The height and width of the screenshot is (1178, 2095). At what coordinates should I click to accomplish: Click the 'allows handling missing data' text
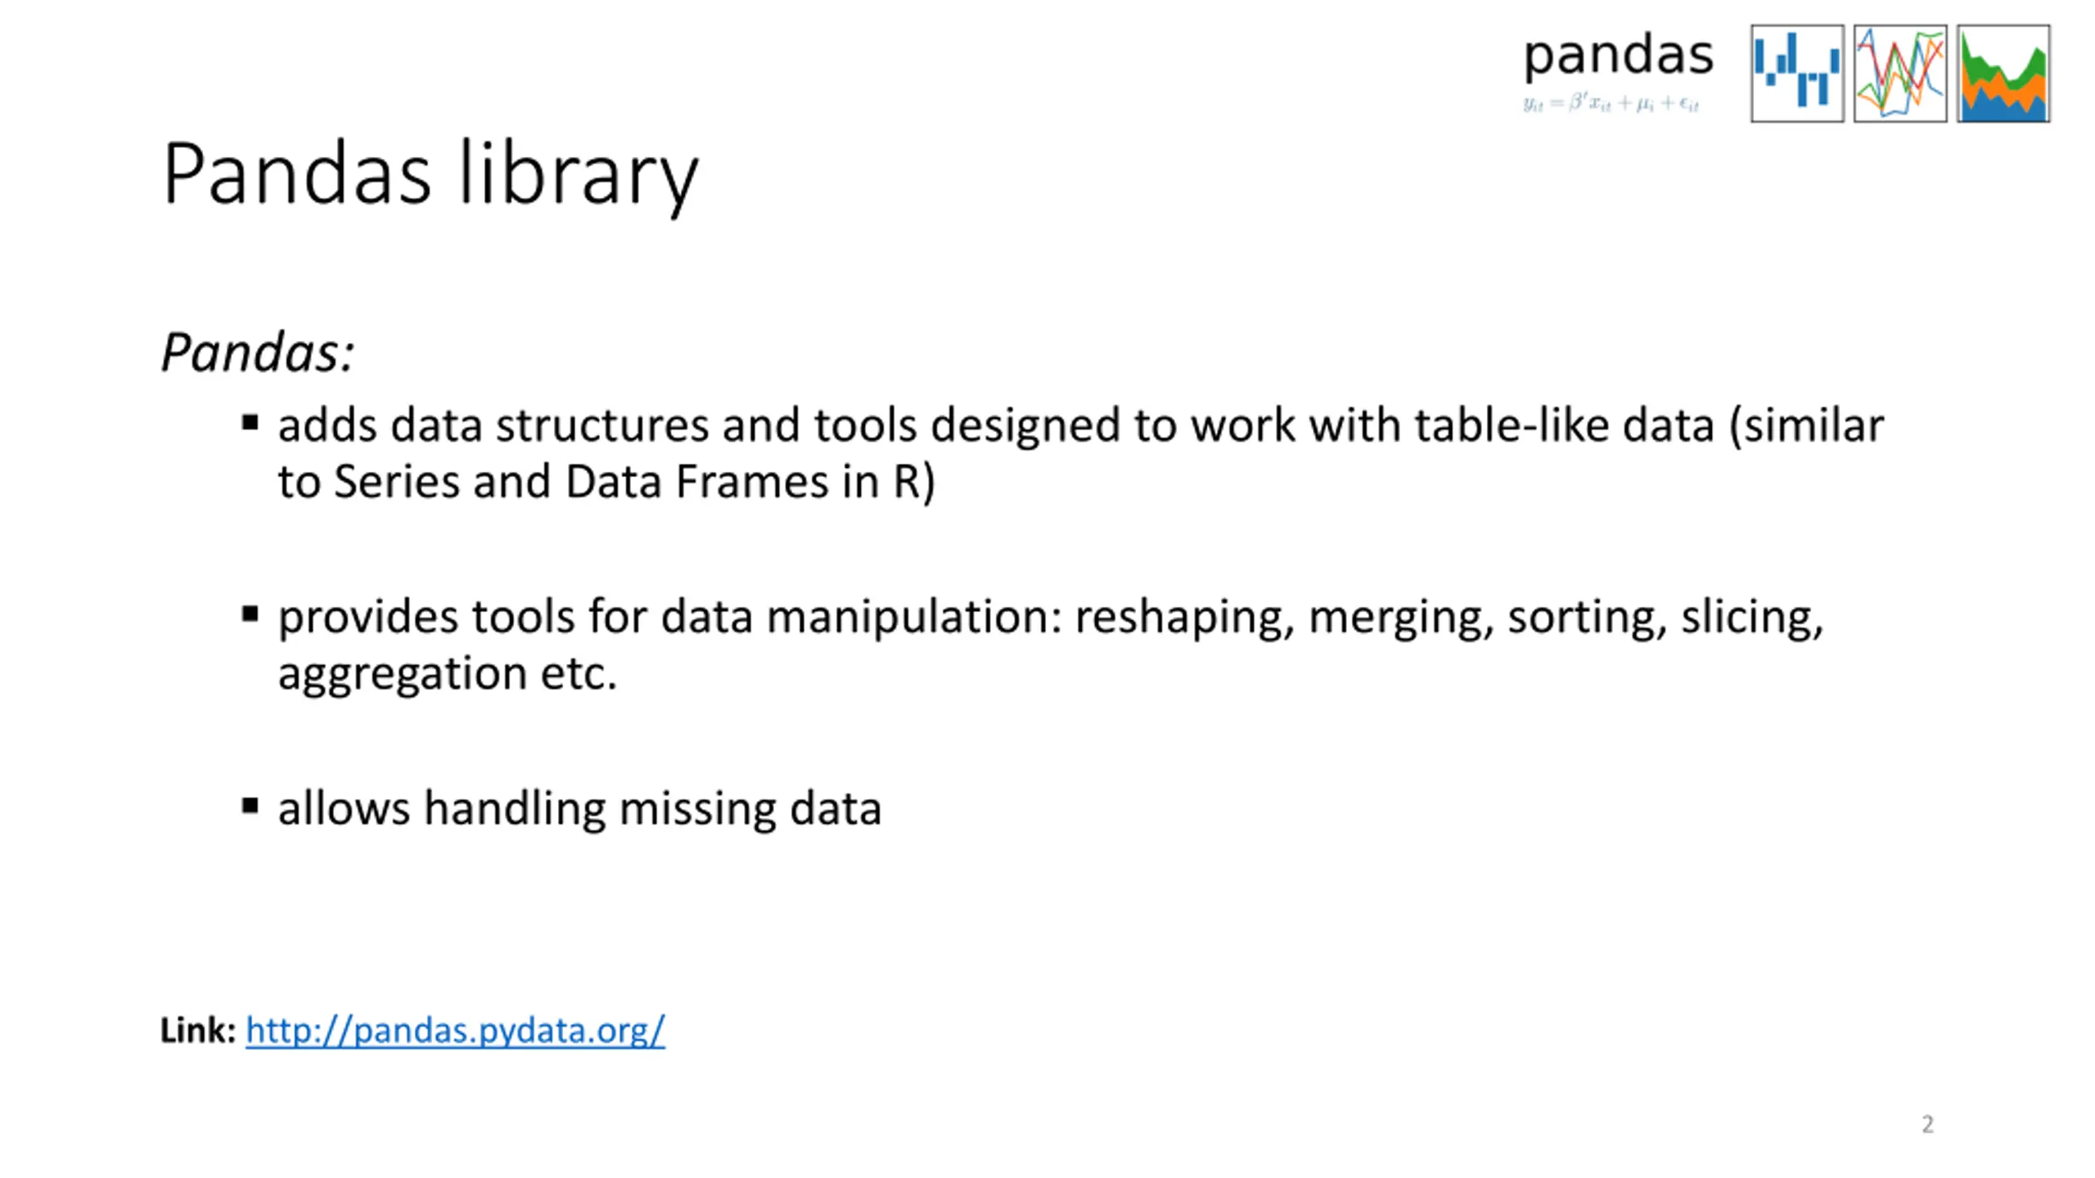[579, 809]
